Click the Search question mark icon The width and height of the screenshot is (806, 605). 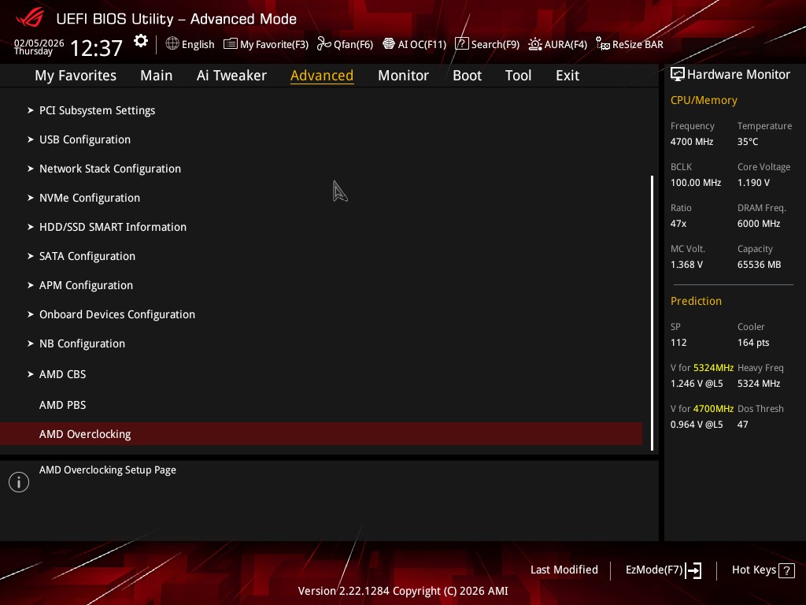(x=461, y=44)
